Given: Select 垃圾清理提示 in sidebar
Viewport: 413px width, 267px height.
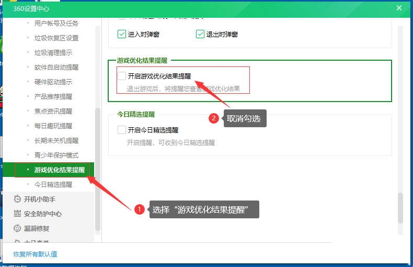Looking at the screenshot, I should (53, 52).
